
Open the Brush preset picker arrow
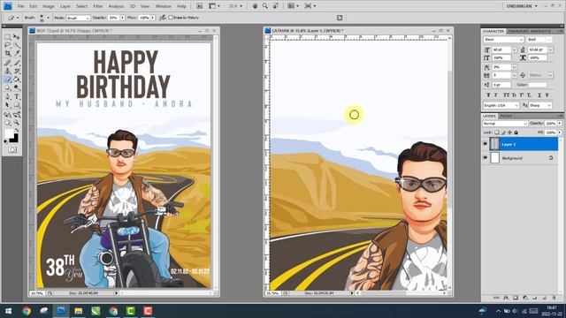point(49,18)
